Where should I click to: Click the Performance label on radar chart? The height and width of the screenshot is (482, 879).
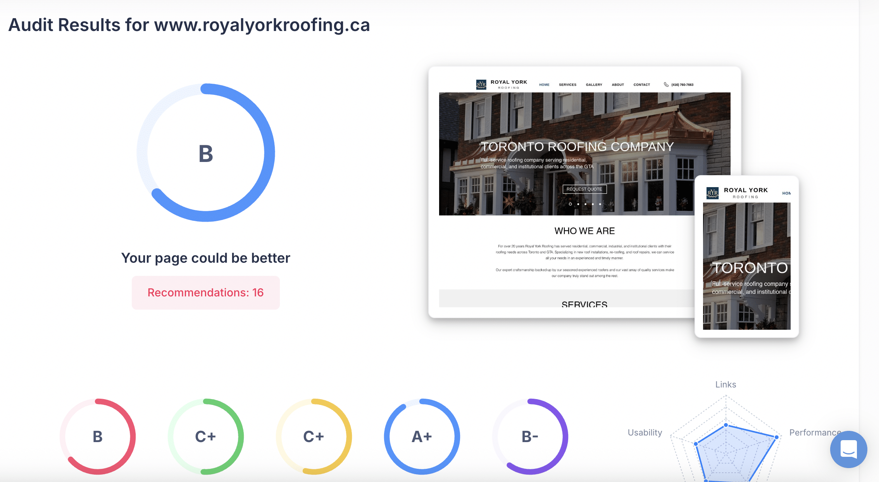pyautogui.click(x=815, y=432)
